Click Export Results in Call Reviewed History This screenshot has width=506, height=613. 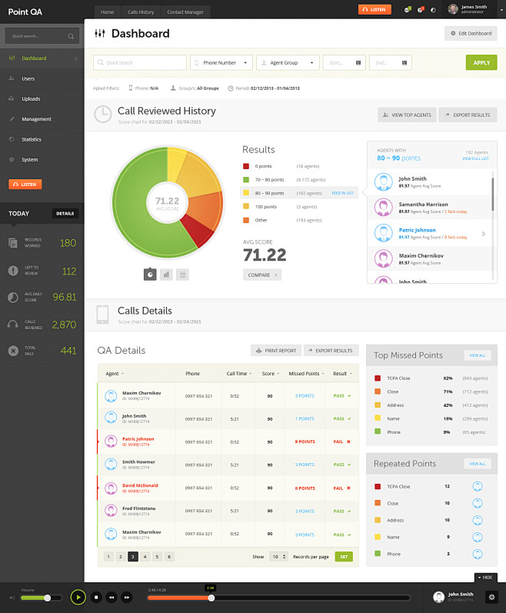tap(468, 115)
